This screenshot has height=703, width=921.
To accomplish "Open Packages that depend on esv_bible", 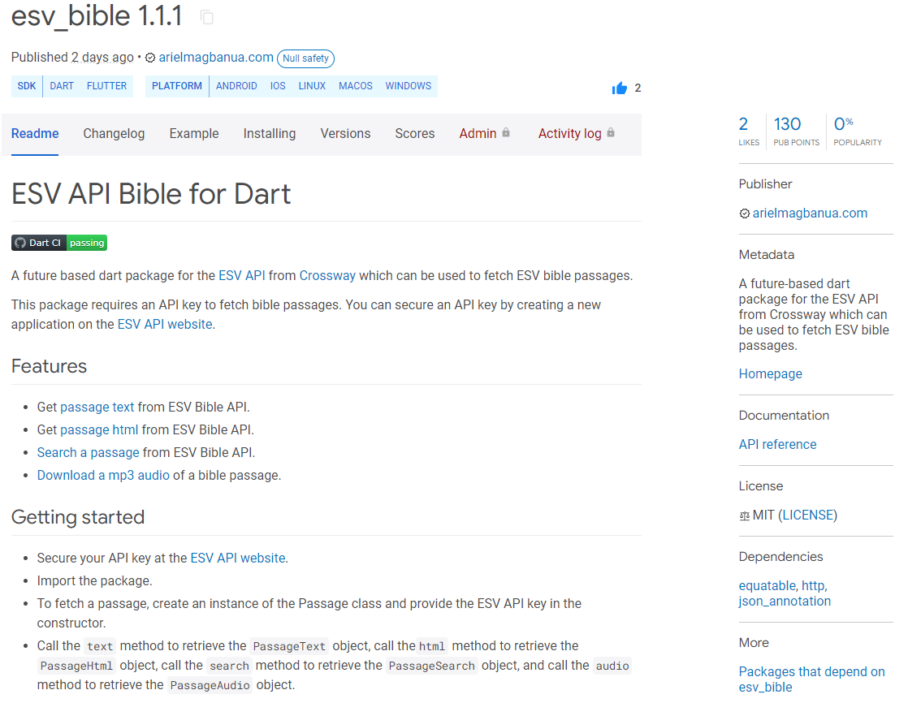I will (811, 679).
